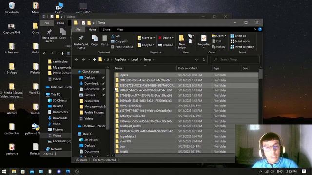Click AppData in the address path
Screen dimensions: 312x175
coord(120,59)
